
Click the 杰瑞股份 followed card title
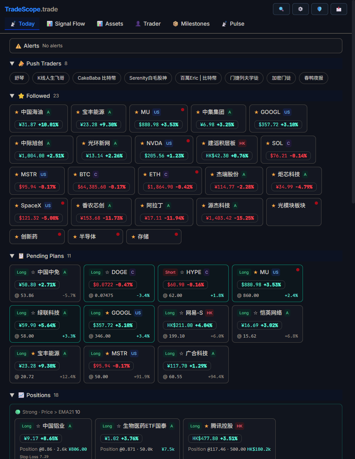pos(227,174)
